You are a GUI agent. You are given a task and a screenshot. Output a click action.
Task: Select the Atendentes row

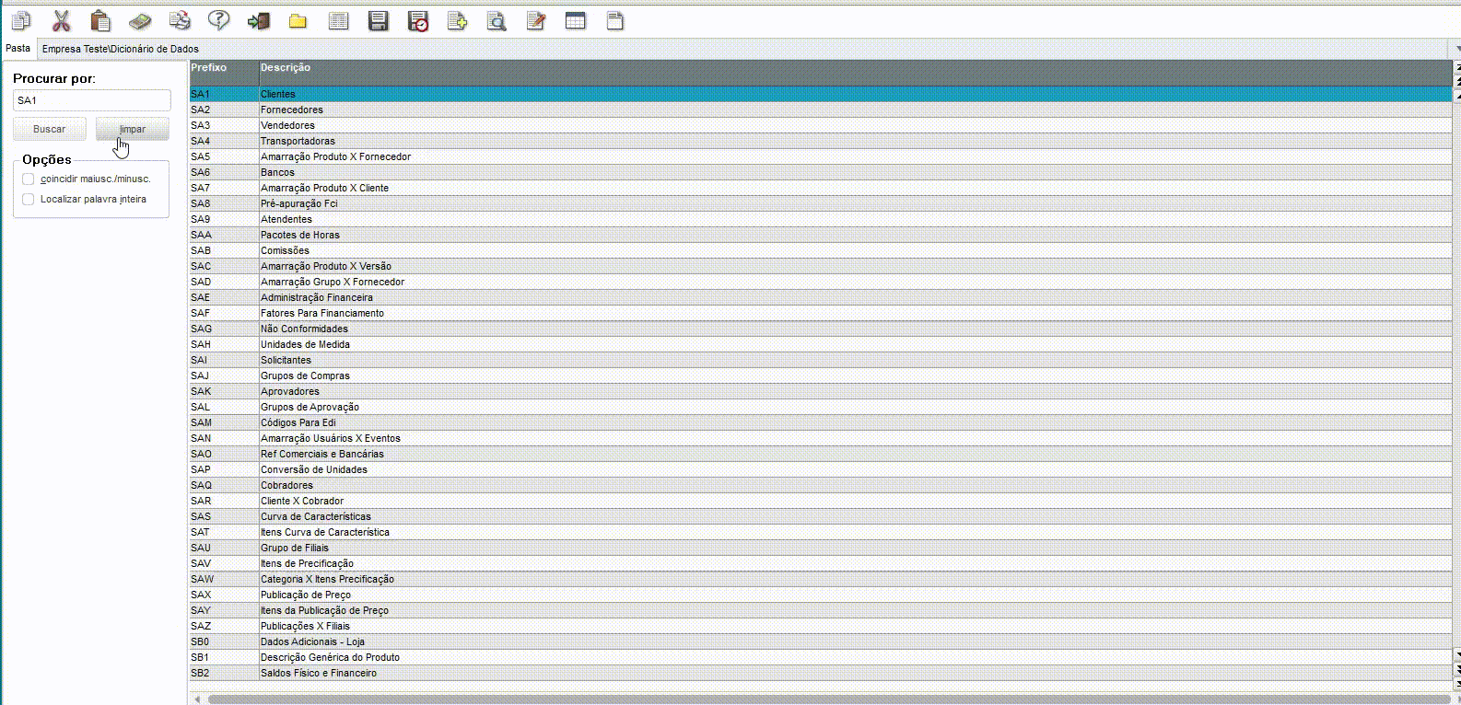coord(821,219)
